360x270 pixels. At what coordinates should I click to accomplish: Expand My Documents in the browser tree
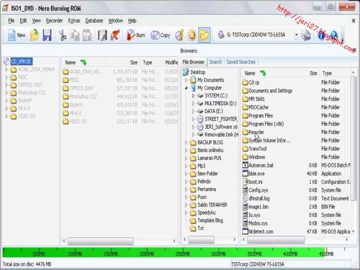[x=186, y=80]
